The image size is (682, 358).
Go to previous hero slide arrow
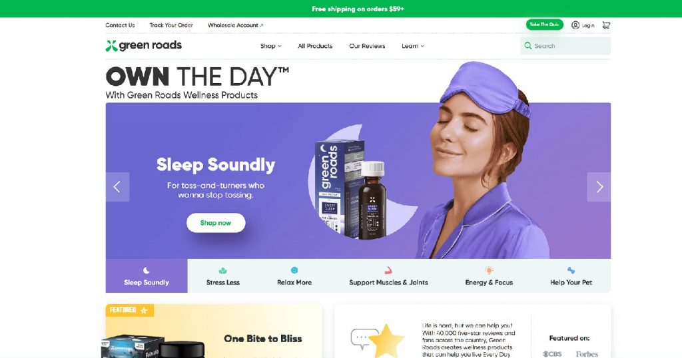[x=117, y=187]
